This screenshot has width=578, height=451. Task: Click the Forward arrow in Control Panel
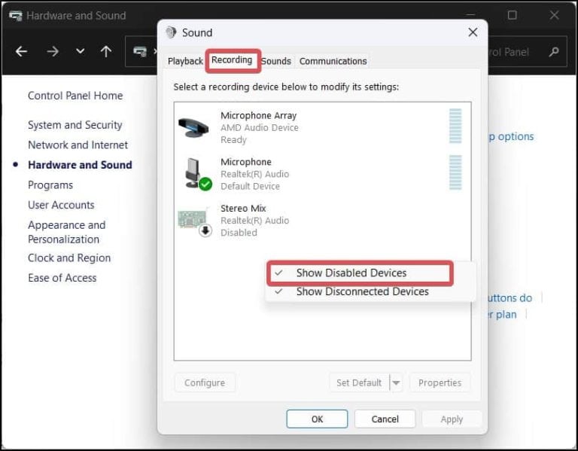coord(53,52)
